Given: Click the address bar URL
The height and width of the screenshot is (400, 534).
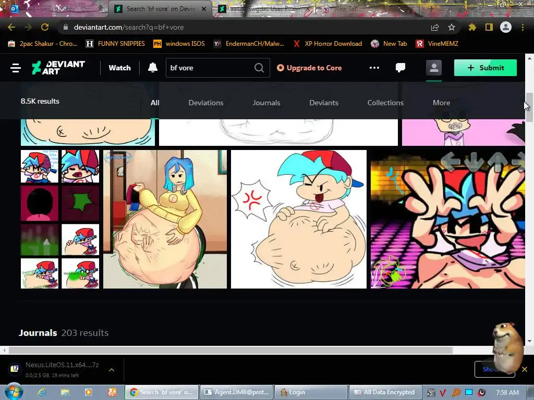Looking at the screenshot, I should pyautogui.click(x=129, y=27).
